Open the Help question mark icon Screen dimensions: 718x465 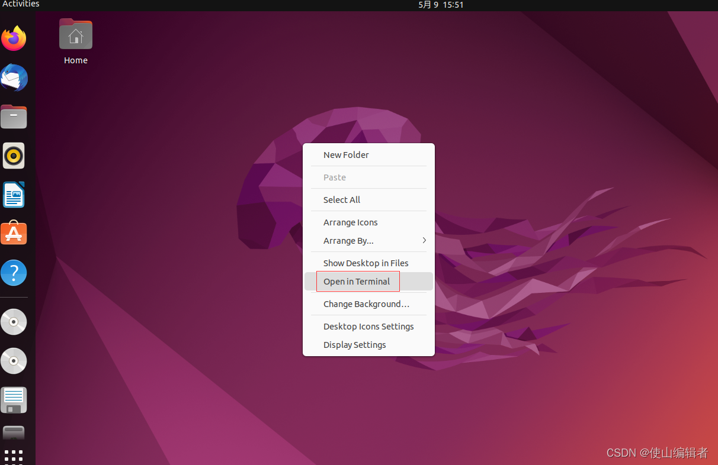tap(14, 273)
